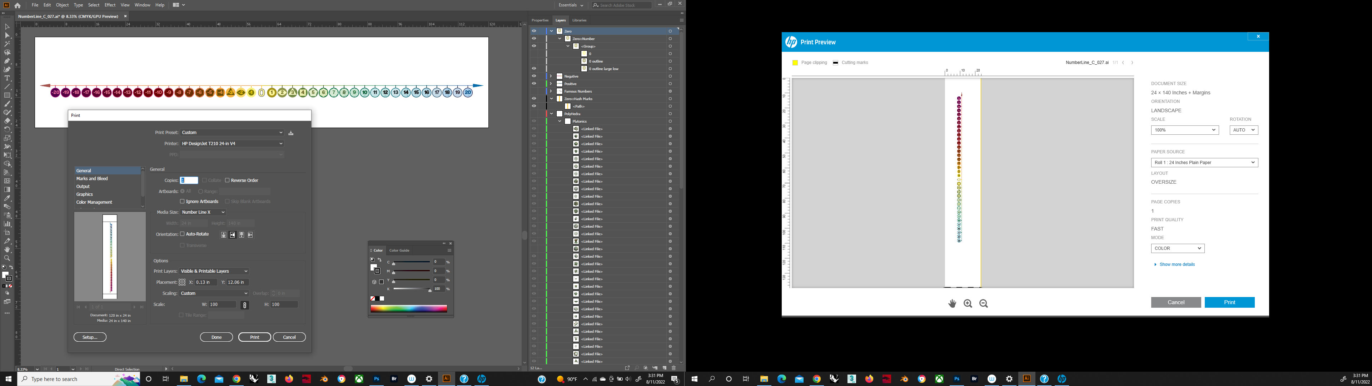Open the Printer dropdown
The height and width of the screenshot is (386, 1372).
(232, 143)
